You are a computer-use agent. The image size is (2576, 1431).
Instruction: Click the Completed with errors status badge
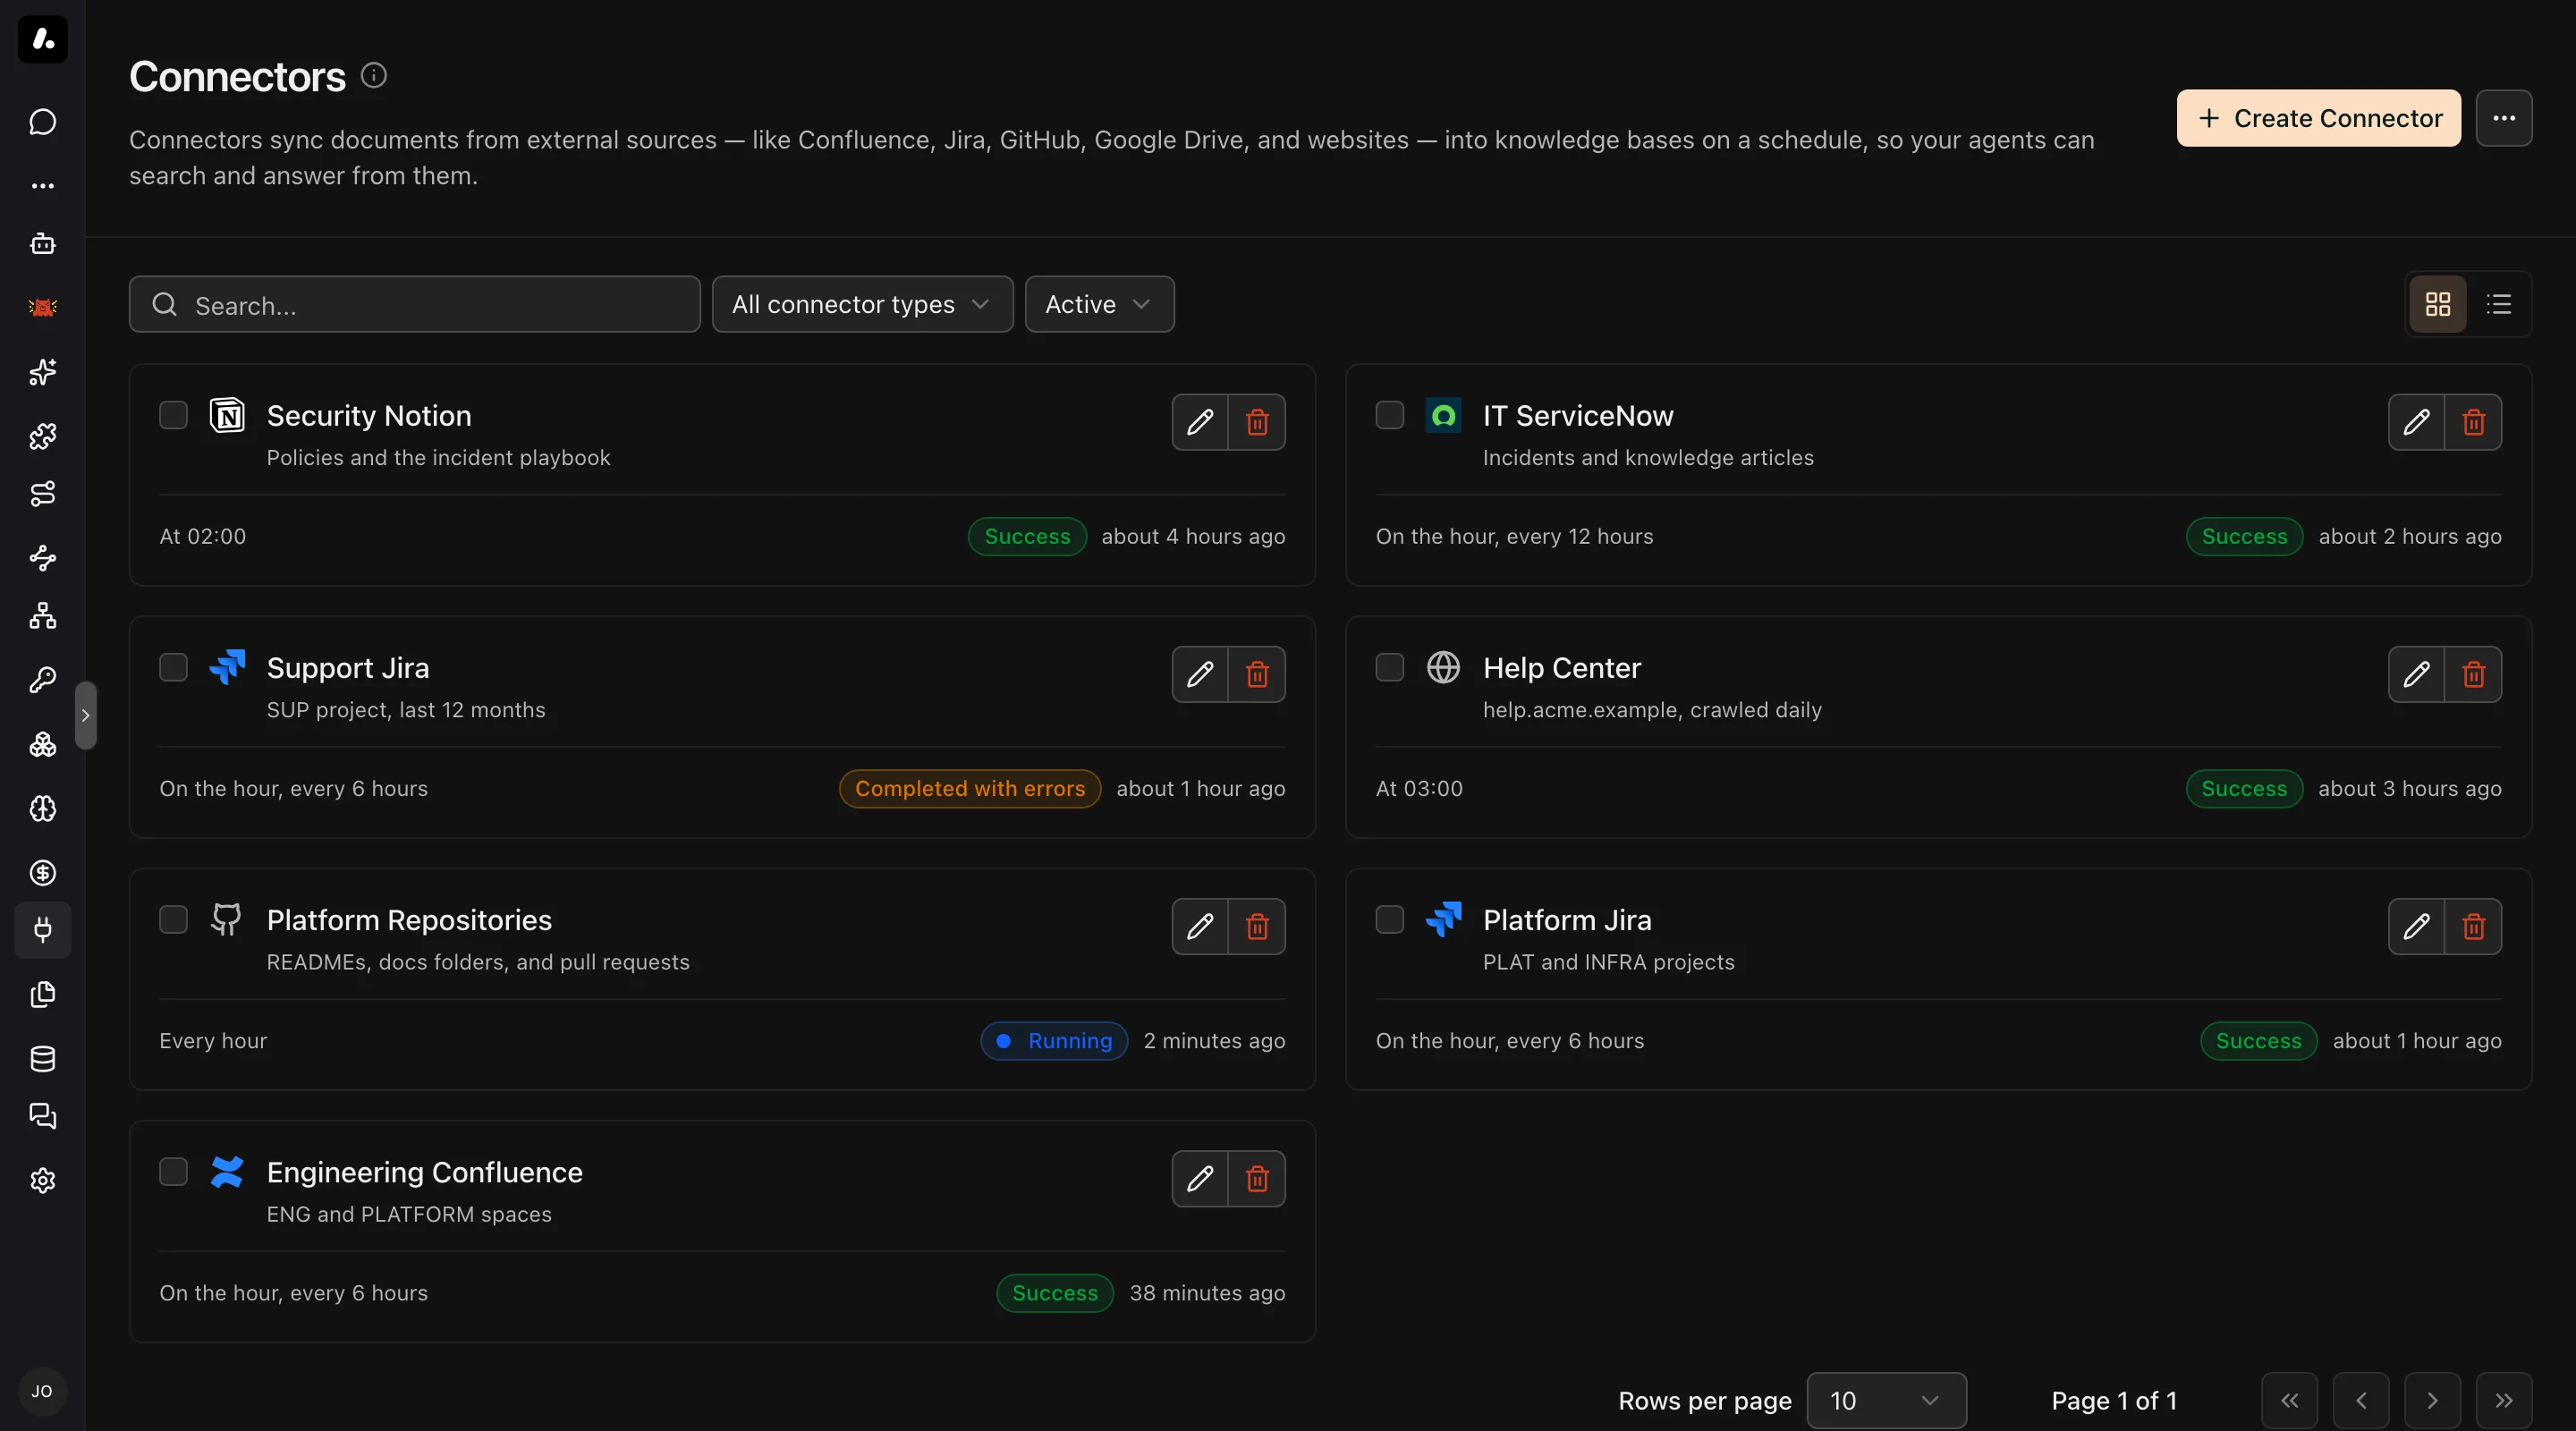point(969,788)
